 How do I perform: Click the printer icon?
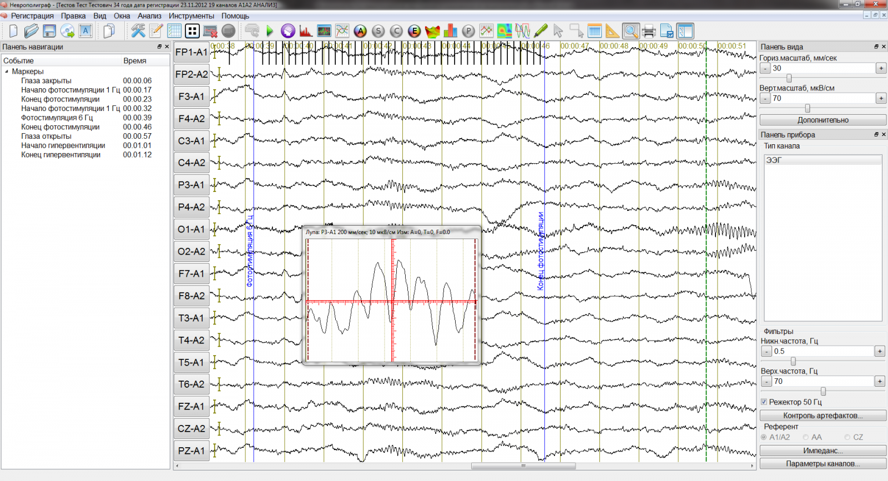point(648,31)
